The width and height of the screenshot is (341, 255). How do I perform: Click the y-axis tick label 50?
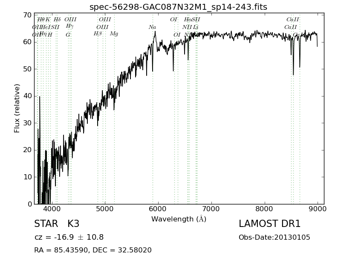27,69
